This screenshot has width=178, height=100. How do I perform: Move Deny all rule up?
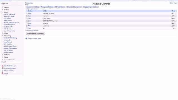pyautogui.click(x=174, y=28)
